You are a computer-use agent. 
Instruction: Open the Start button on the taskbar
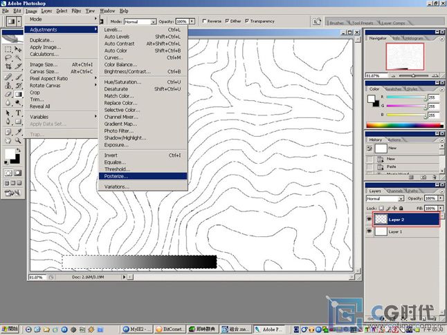tap(10, 329)
